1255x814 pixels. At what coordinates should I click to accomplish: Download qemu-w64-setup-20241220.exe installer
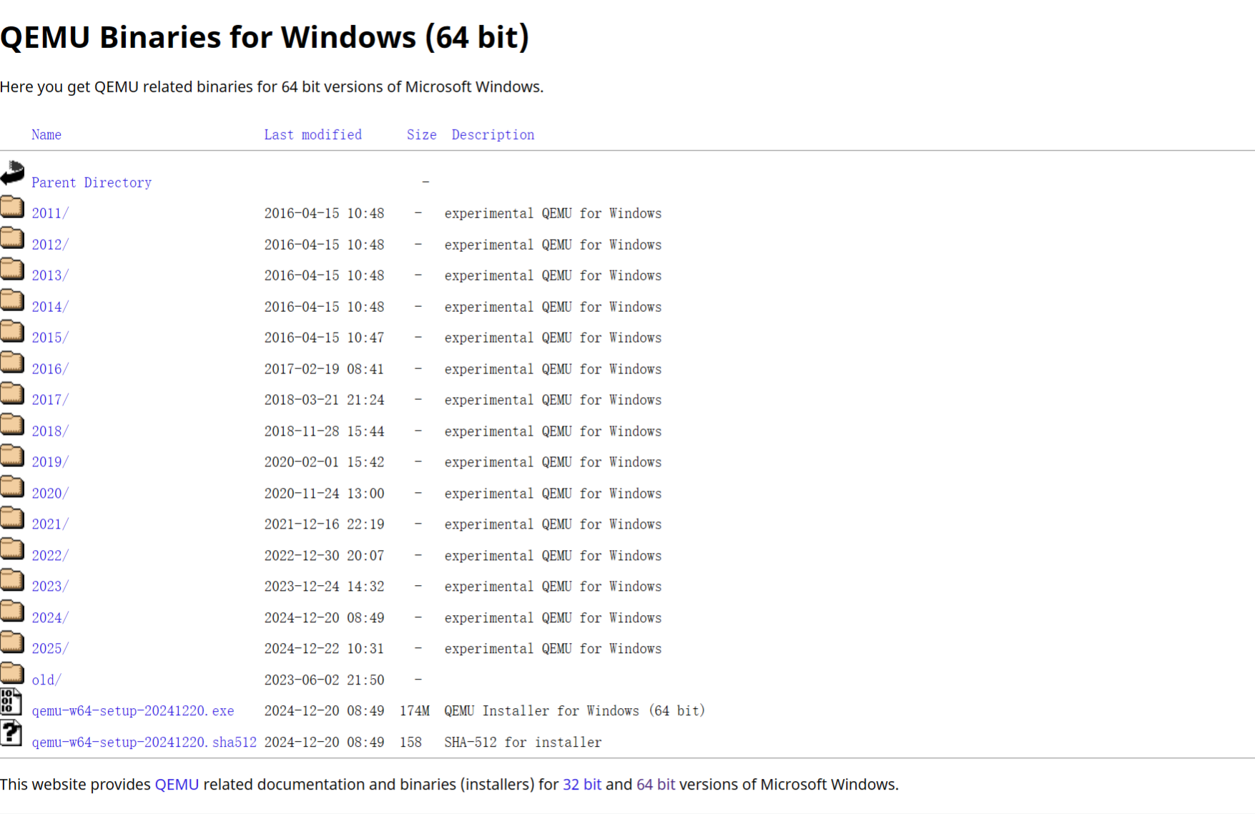pos(133,711)
